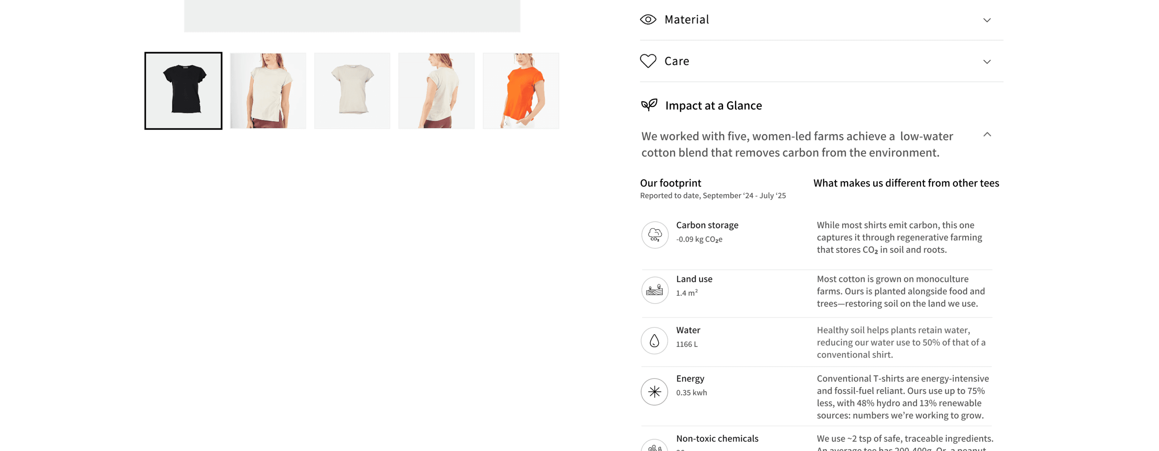Click the leaf sprout icon for Impact

[x=649, y=105]
